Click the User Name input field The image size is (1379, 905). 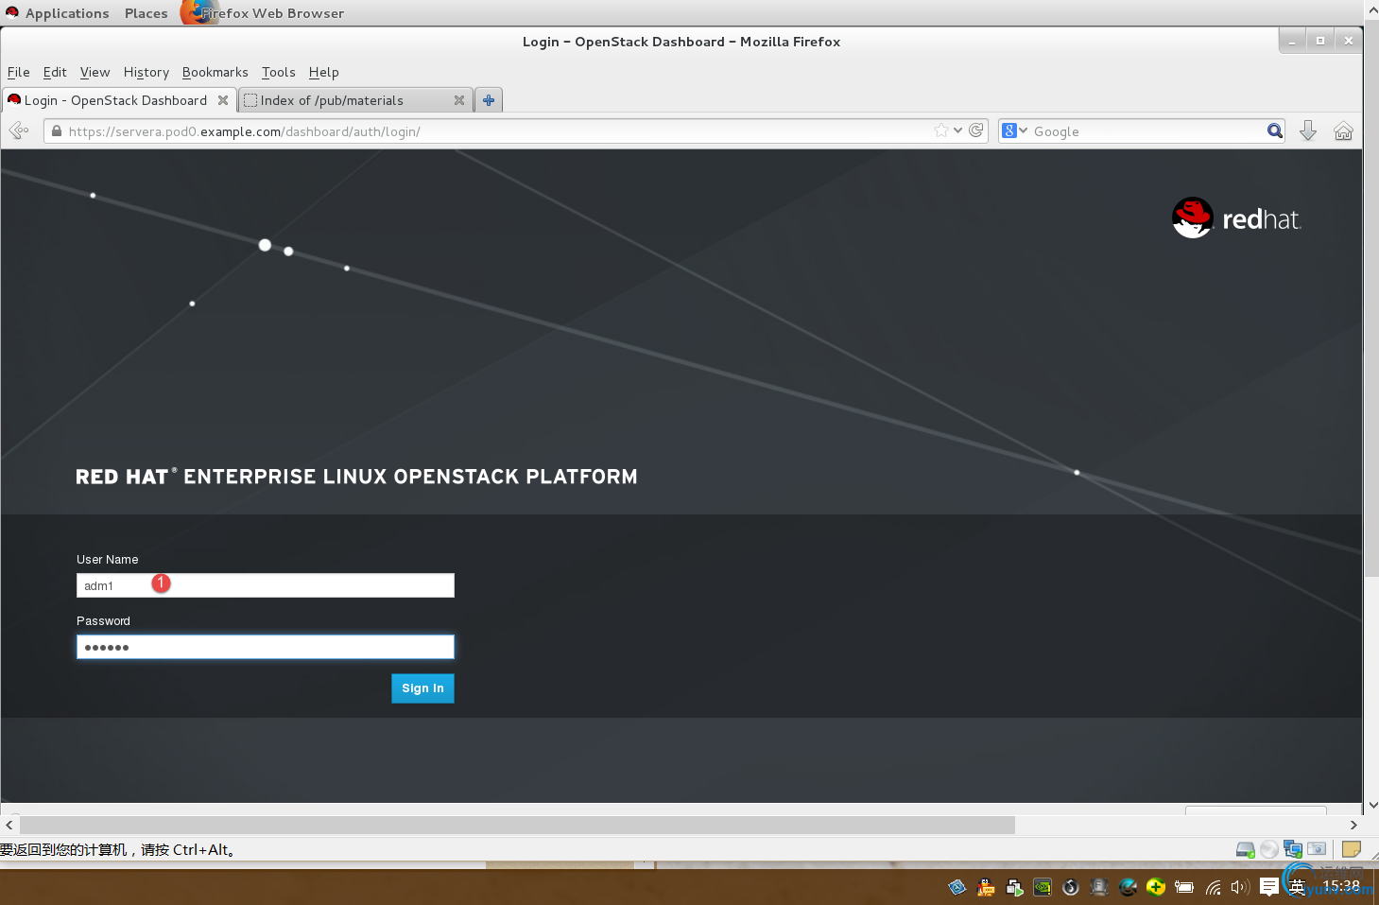(x=266, y=585)
